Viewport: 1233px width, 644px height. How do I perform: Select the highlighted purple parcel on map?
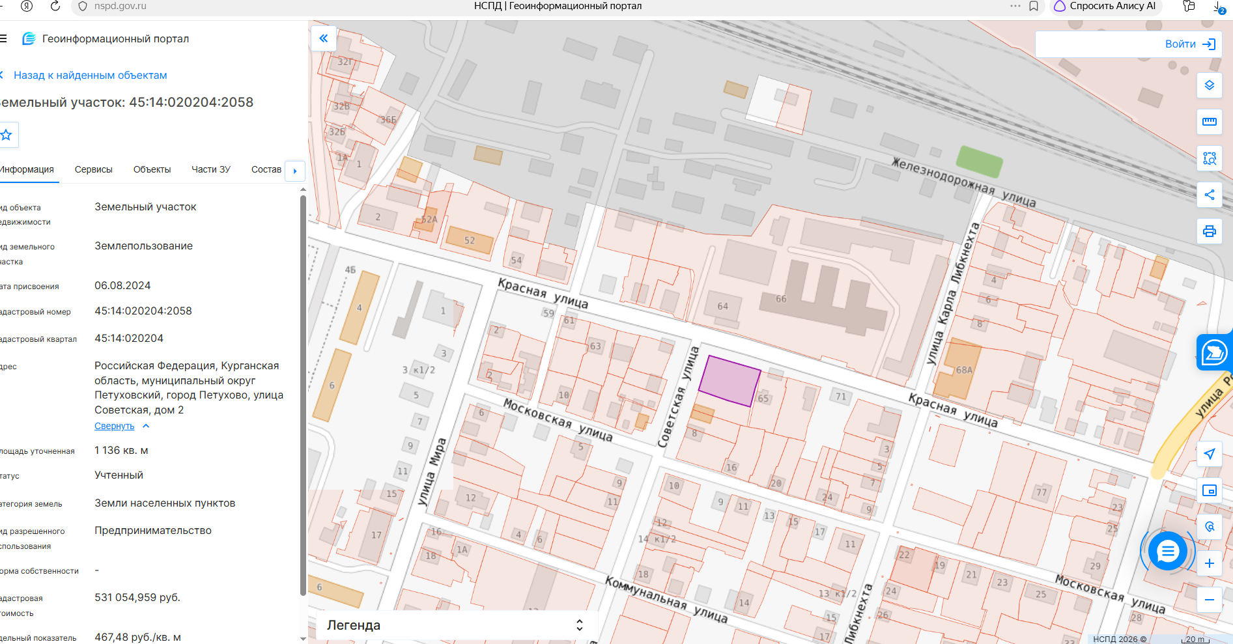pyautogui.click(x=730, y=381)
